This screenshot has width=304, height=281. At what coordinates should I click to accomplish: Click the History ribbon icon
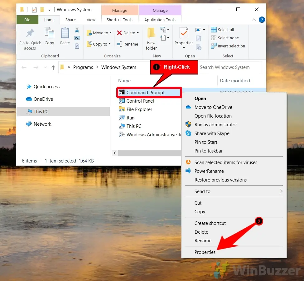coord(199,47)
